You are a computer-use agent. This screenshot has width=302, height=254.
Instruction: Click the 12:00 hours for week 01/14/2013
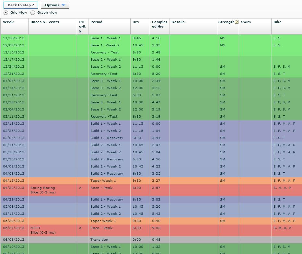point(138,88)
